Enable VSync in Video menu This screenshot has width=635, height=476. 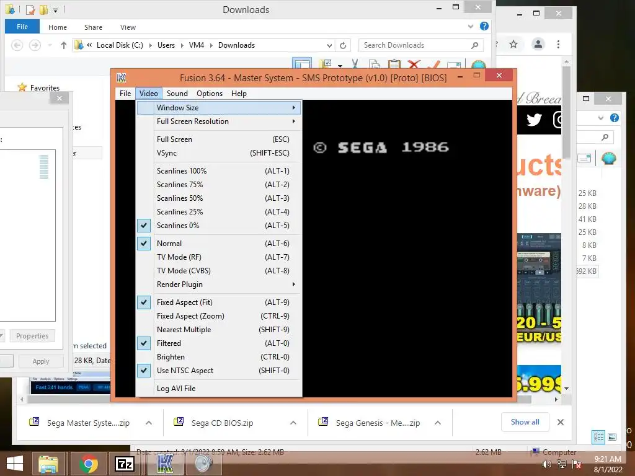pos(219,153)
